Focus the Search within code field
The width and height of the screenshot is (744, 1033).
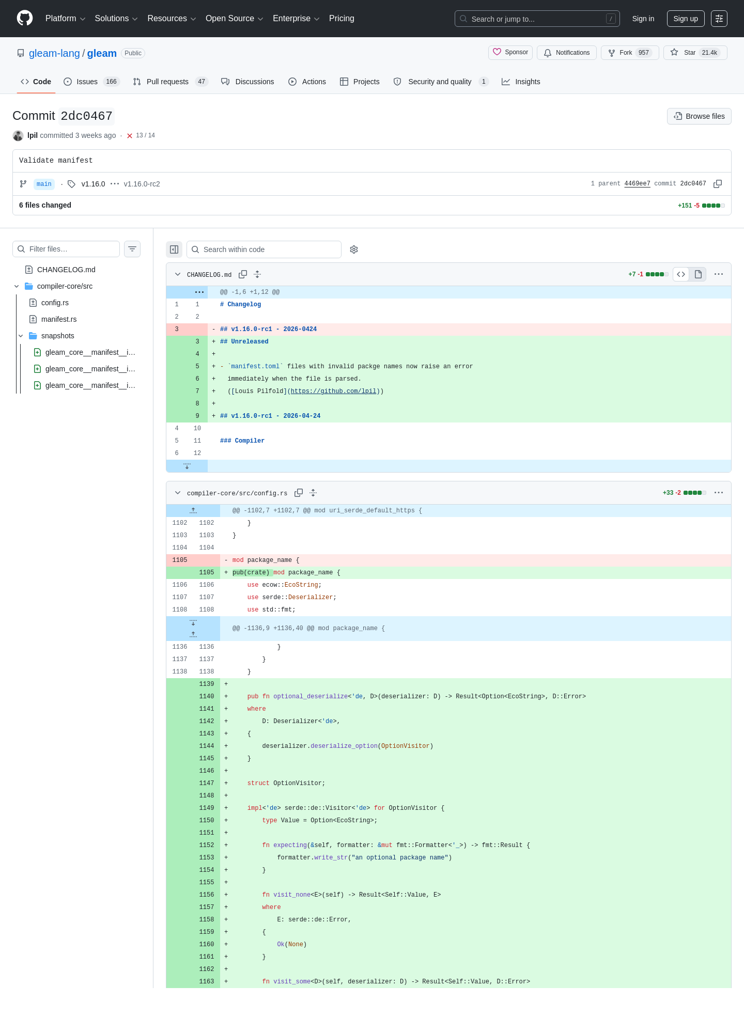[x=264, y=249]
